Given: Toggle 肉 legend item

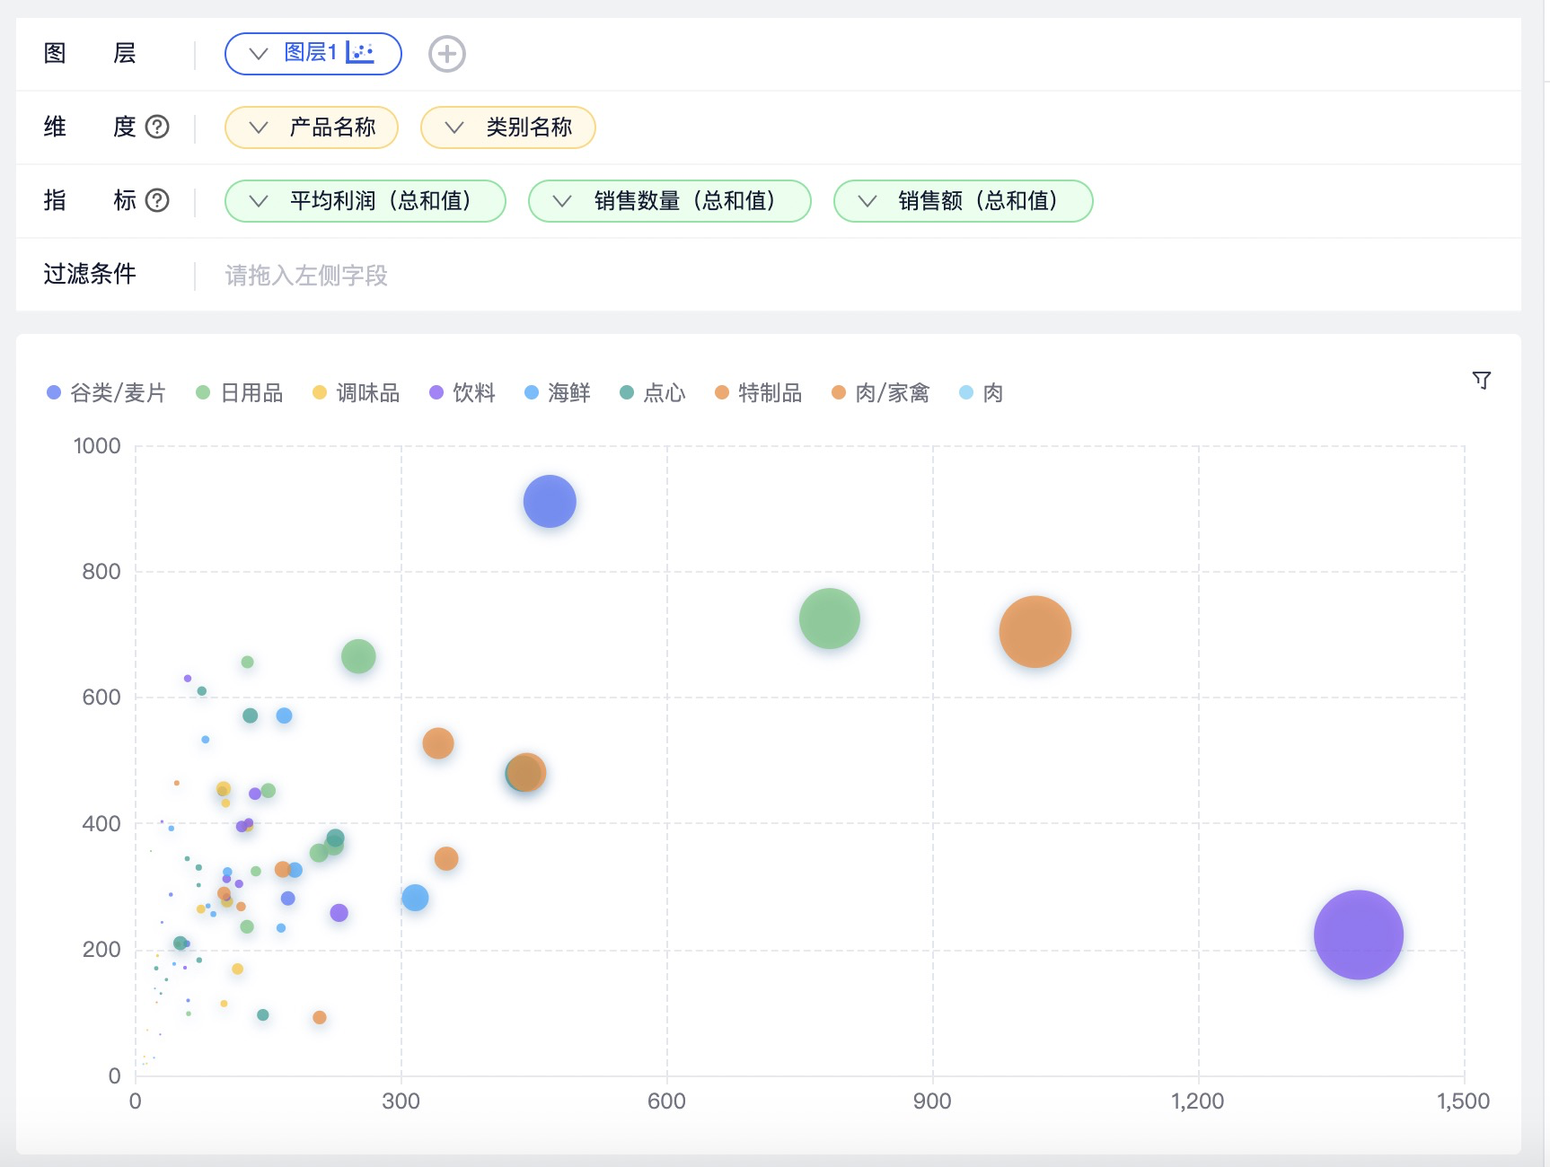Looking at the screenshot, I should [x=982, y=393].
